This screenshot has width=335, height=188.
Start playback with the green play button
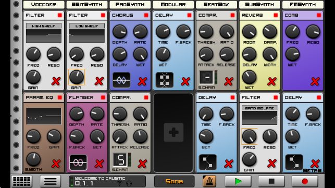click(x=238, y=181)
